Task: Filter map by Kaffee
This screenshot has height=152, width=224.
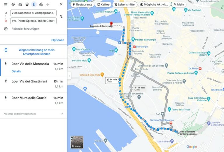Action: [103, 5]
